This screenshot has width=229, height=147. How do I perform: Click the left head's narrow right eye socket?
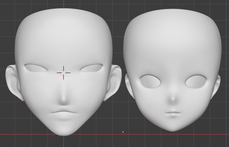click(x=91, y=68)
